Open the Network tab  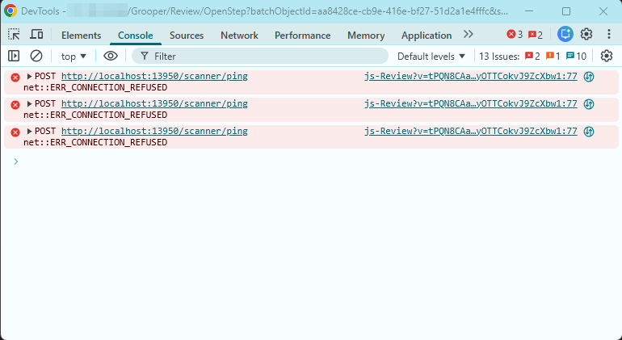(x=239, y=36)
